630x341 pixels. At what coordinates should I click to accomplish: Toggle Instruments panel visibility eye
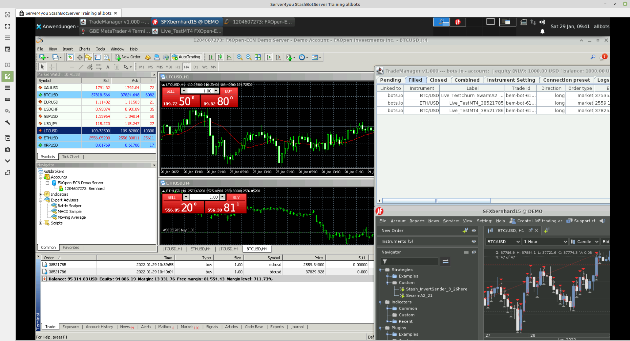pos(474,241)
